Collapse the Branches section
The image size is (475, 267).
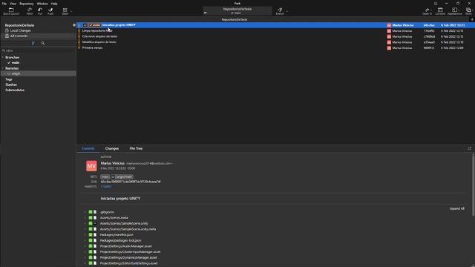pyautogui.click(x=3, y=57)
